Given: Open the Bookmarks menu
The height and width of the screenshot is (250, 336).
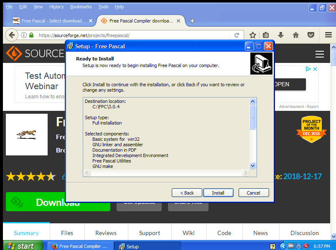Looking at the screenshot, I should coord(81,7).
